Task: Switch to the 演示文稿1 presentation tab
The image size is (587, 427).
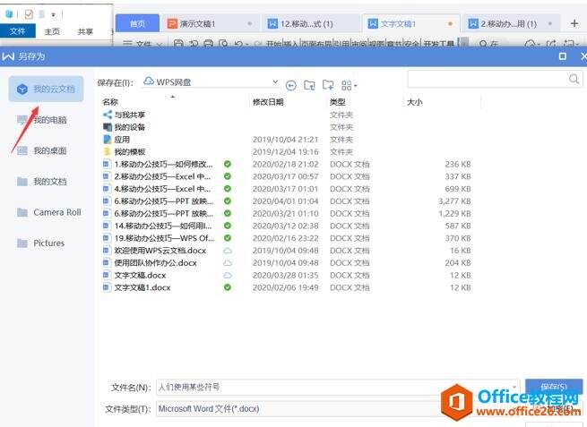Action: (210, 24)
